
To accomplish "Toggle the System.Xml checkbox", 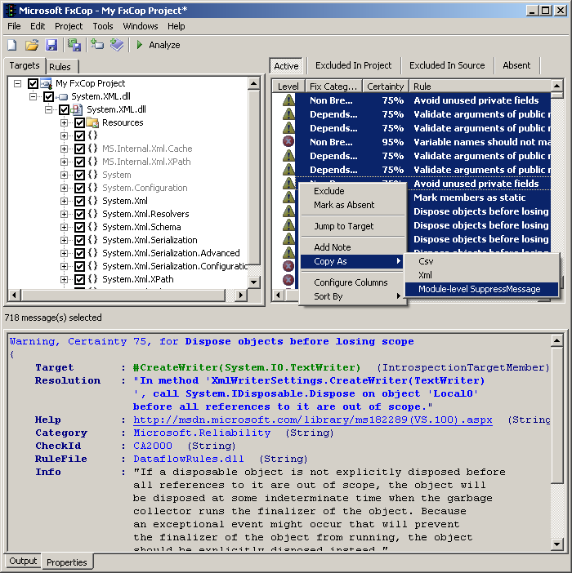I will pos(79,201).
